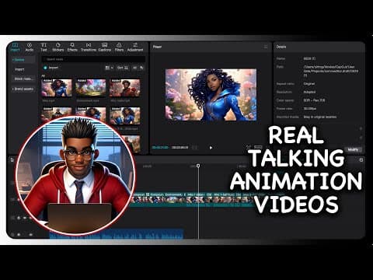Screen dimensions: 373x280
Task: Play the preview in Player
Action: 211,148
